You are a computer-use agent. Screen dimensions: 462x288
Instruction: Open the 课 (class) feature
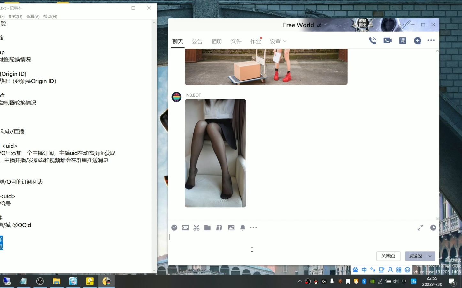coord(402,40)
